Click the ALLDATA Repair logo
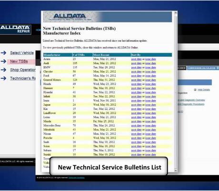This screenshot has width=219, height=191. (x=15, y=29)
